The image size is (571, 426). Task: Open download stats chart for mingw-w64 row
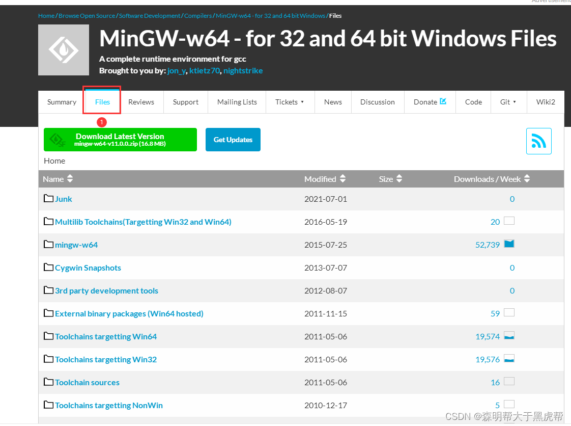click(x=509, y=244)
